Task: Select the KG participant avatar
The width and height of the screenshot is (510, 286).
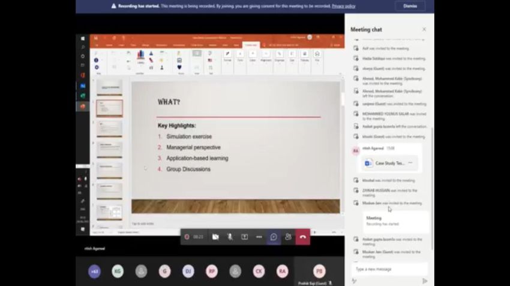Action: (x=118, y=271)
